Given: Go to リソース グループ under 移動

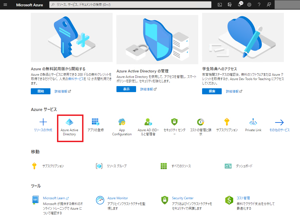Looking at the screenshot, I should coord(117,166).
